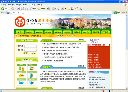Select the 慈善简介 navigation tab
Screen dimensions: 128x92
[29, 32]
